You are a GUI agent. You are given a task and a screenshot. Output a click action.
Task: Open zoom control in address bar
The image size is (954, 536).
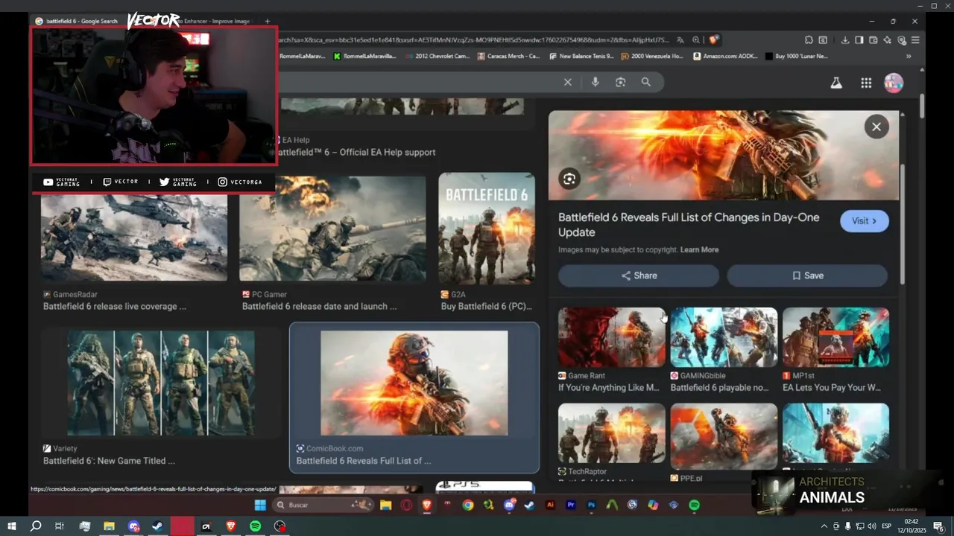point(695,40)
